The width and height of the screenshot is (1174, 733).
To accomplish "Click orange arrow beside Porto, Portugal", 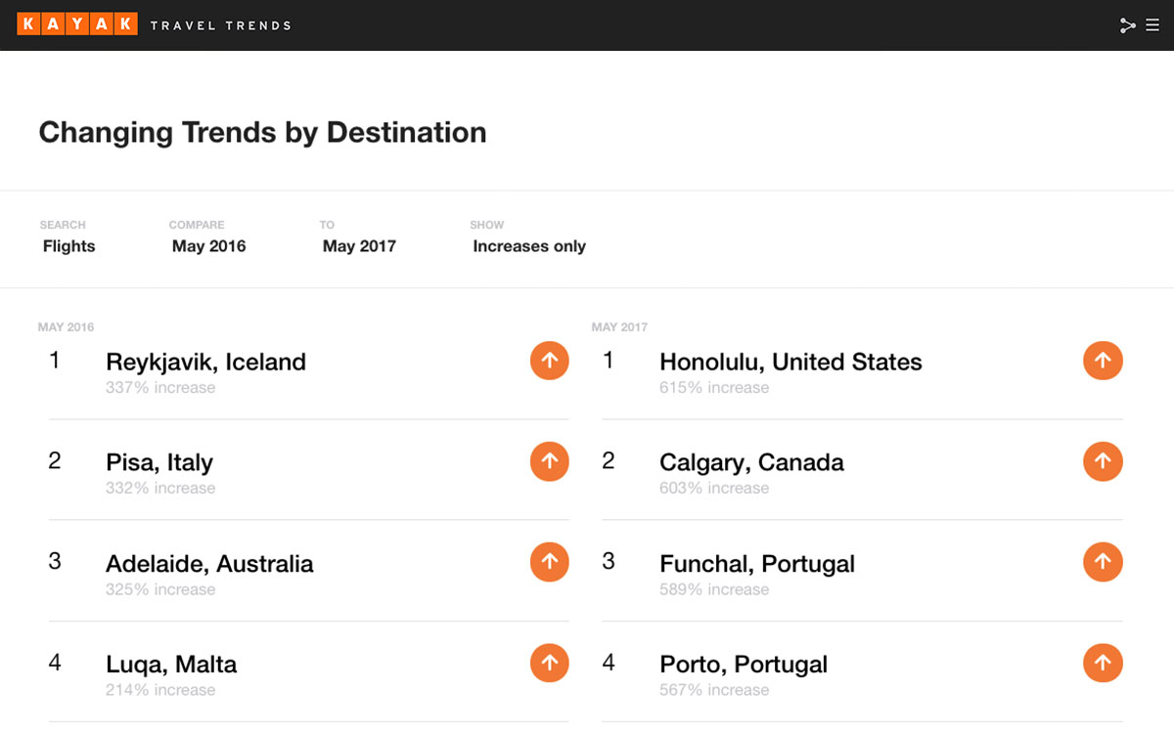I will [x=1103, y=663].
